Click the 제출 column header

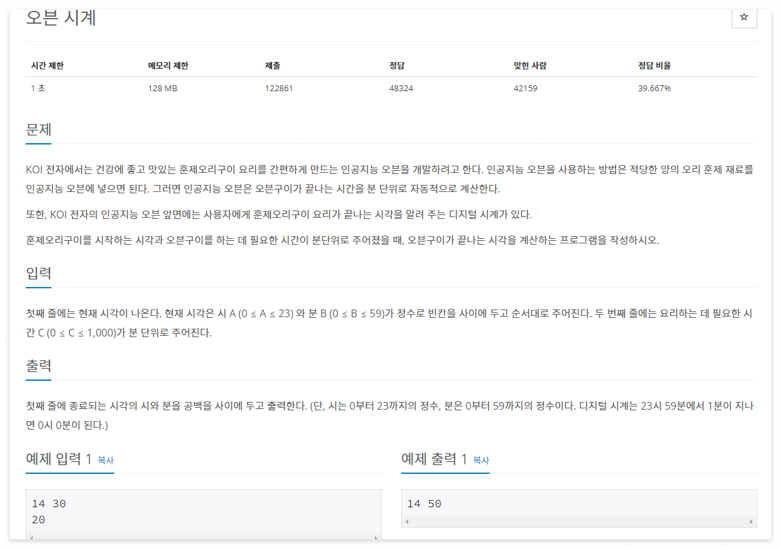[272, 65]
